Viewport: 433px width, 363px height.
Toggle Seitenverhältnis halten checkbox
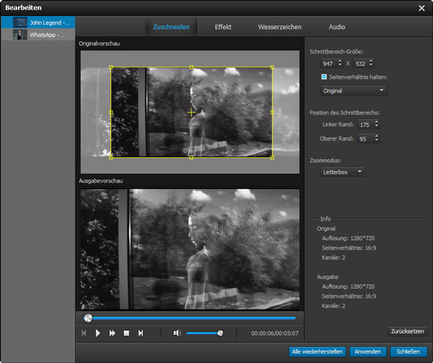click(324, 76)
